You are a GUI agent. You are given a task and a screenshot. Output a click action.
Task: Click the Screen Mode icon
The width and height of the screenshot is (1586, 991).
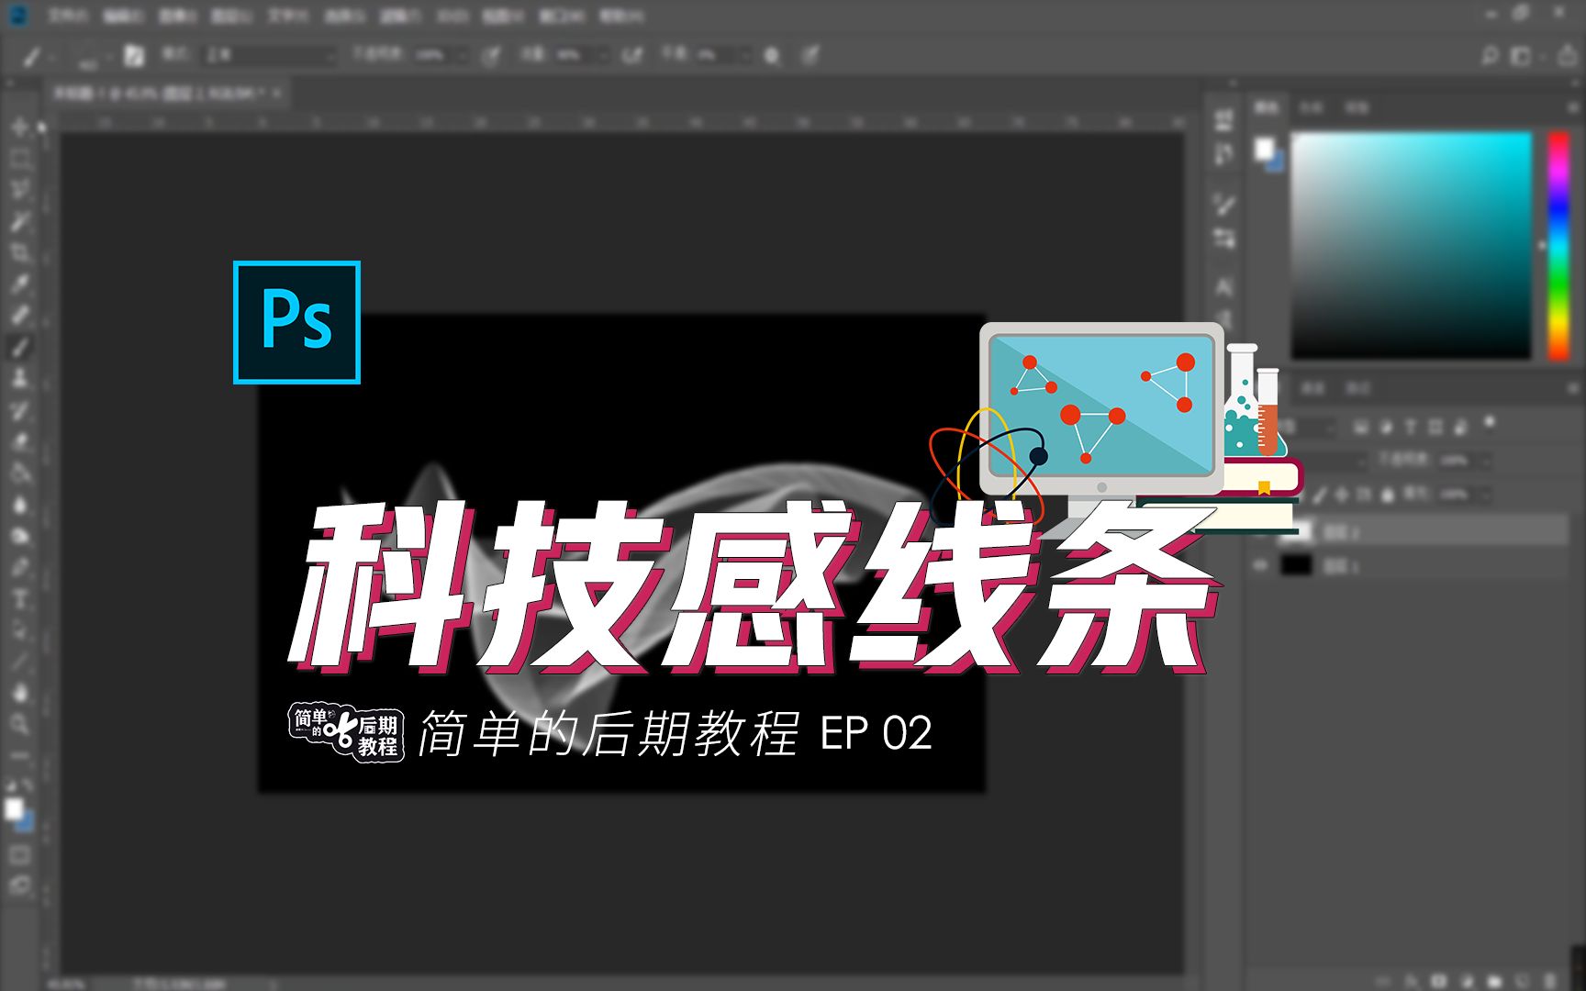pyautogui.click(x=19, y=885)
